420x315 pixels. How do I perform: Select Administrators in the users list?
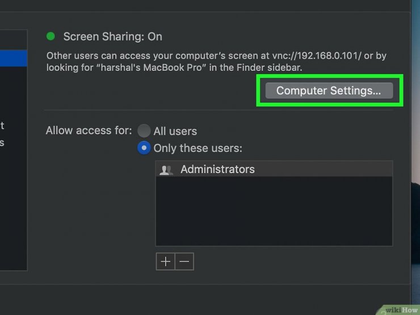(x=217, y=169)
